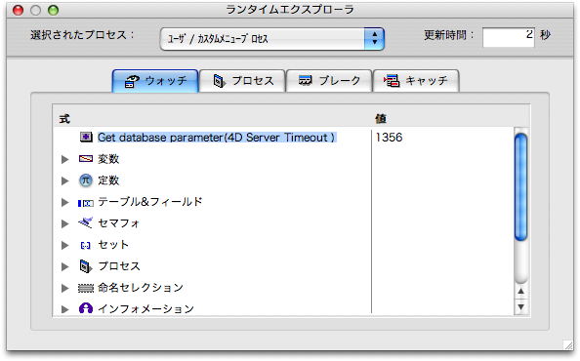Click the 命名セレクション icon
Image resolution: width=580 pixels, height=361 pixels.
pyautogui.click(x=86, y=288)
